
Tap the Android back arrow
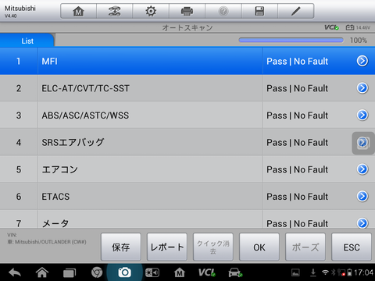click(x=15, y=272)
